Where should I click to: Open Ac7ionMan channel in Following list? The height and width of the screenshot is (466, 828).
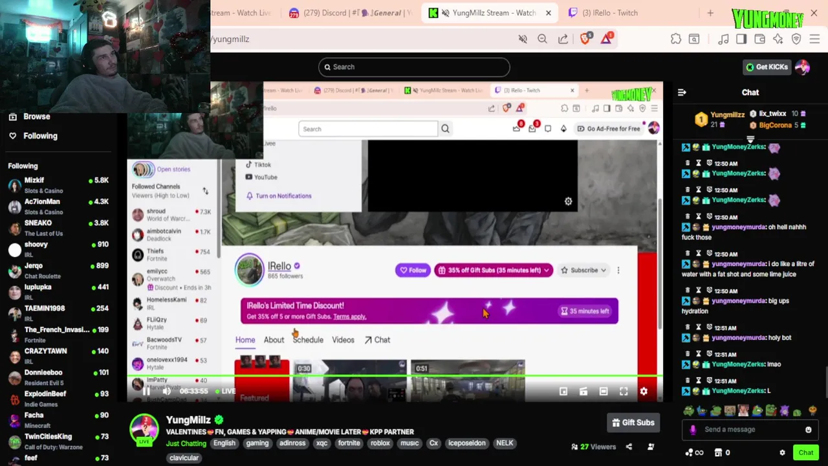[58, 206]
